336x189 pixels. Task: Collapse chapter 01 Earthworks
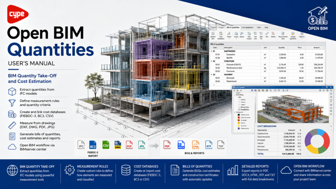pyautogui.click(x=211, y=51)
